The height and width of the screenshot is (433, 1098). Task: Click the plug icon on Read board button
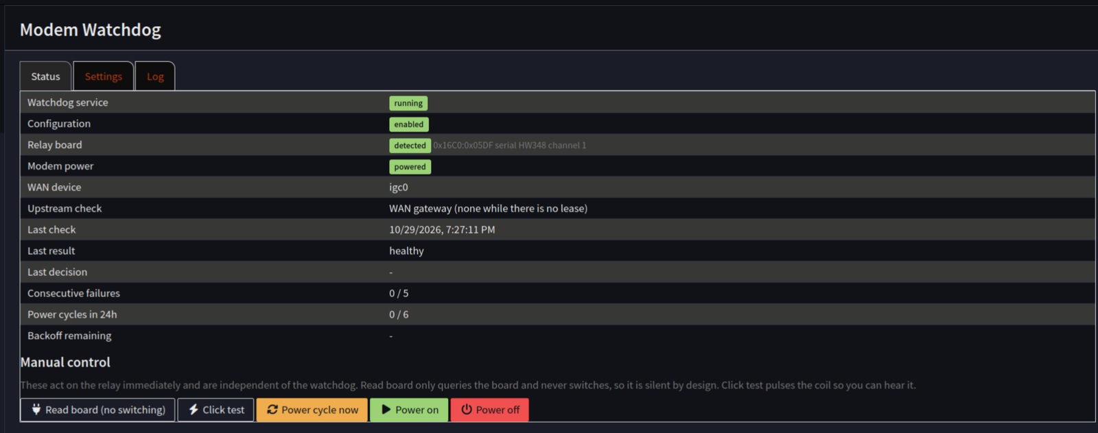pyautogui.click(x=36, y=410)
